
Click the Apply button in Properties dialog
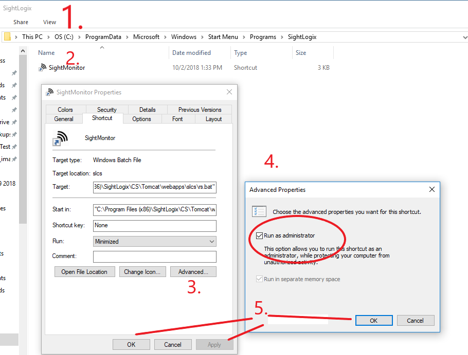click(214, 345)
